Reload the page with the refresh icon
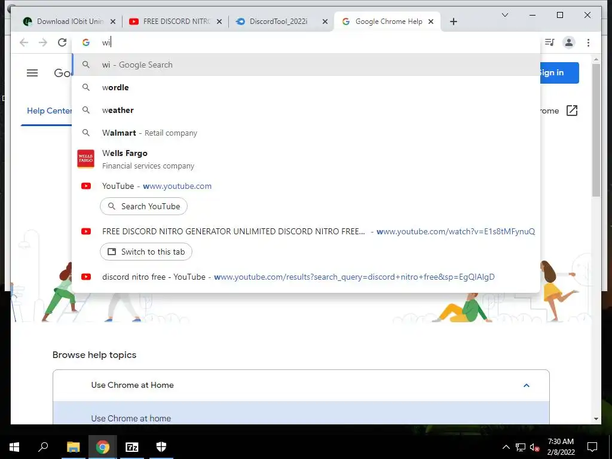Viewport: 612px width, 459px height. point(62,42)
